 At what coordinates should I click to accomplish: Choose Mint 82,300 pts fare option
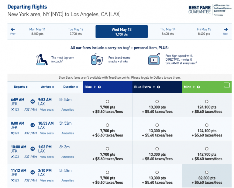coord(207,172)
